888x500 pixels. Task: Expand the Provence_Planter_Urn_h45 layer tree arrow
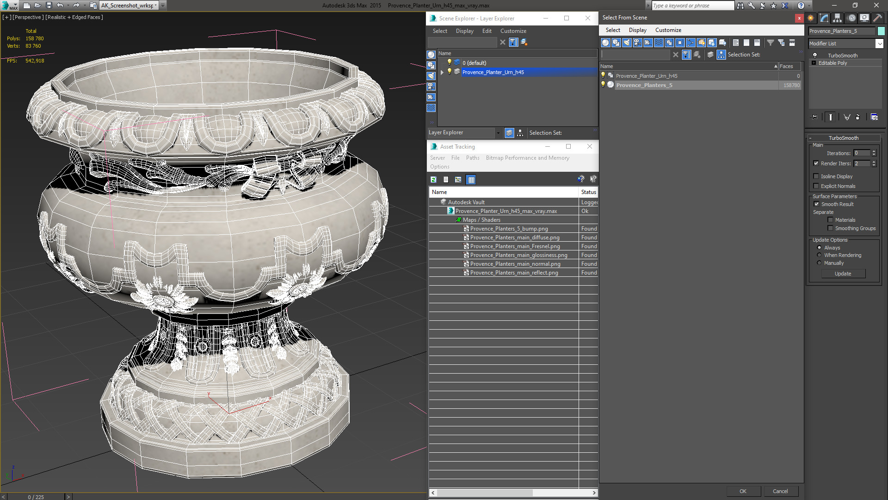442,72
